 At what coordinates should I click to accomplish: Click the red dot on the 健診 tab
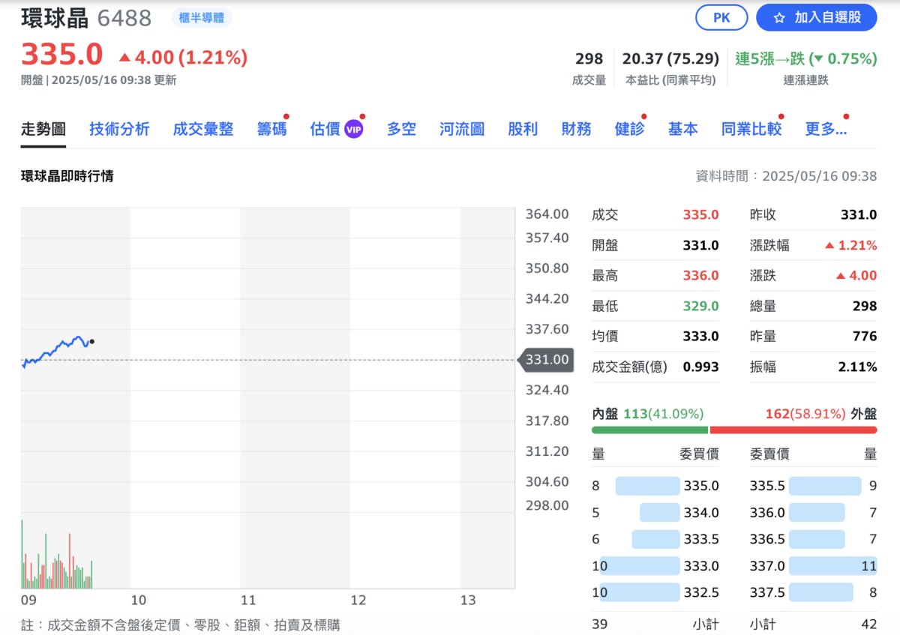[x=643, y=116]
